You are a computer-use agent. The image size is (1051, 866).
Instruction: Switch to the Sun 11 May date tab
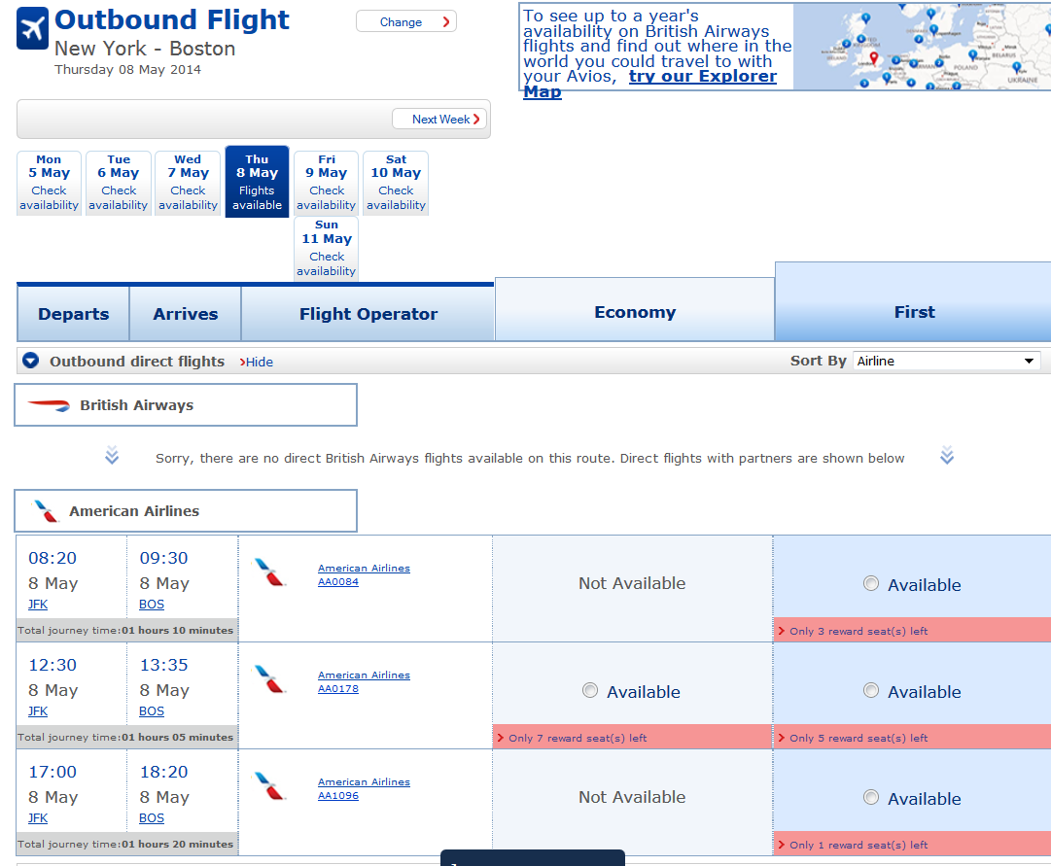pos(327,248)
